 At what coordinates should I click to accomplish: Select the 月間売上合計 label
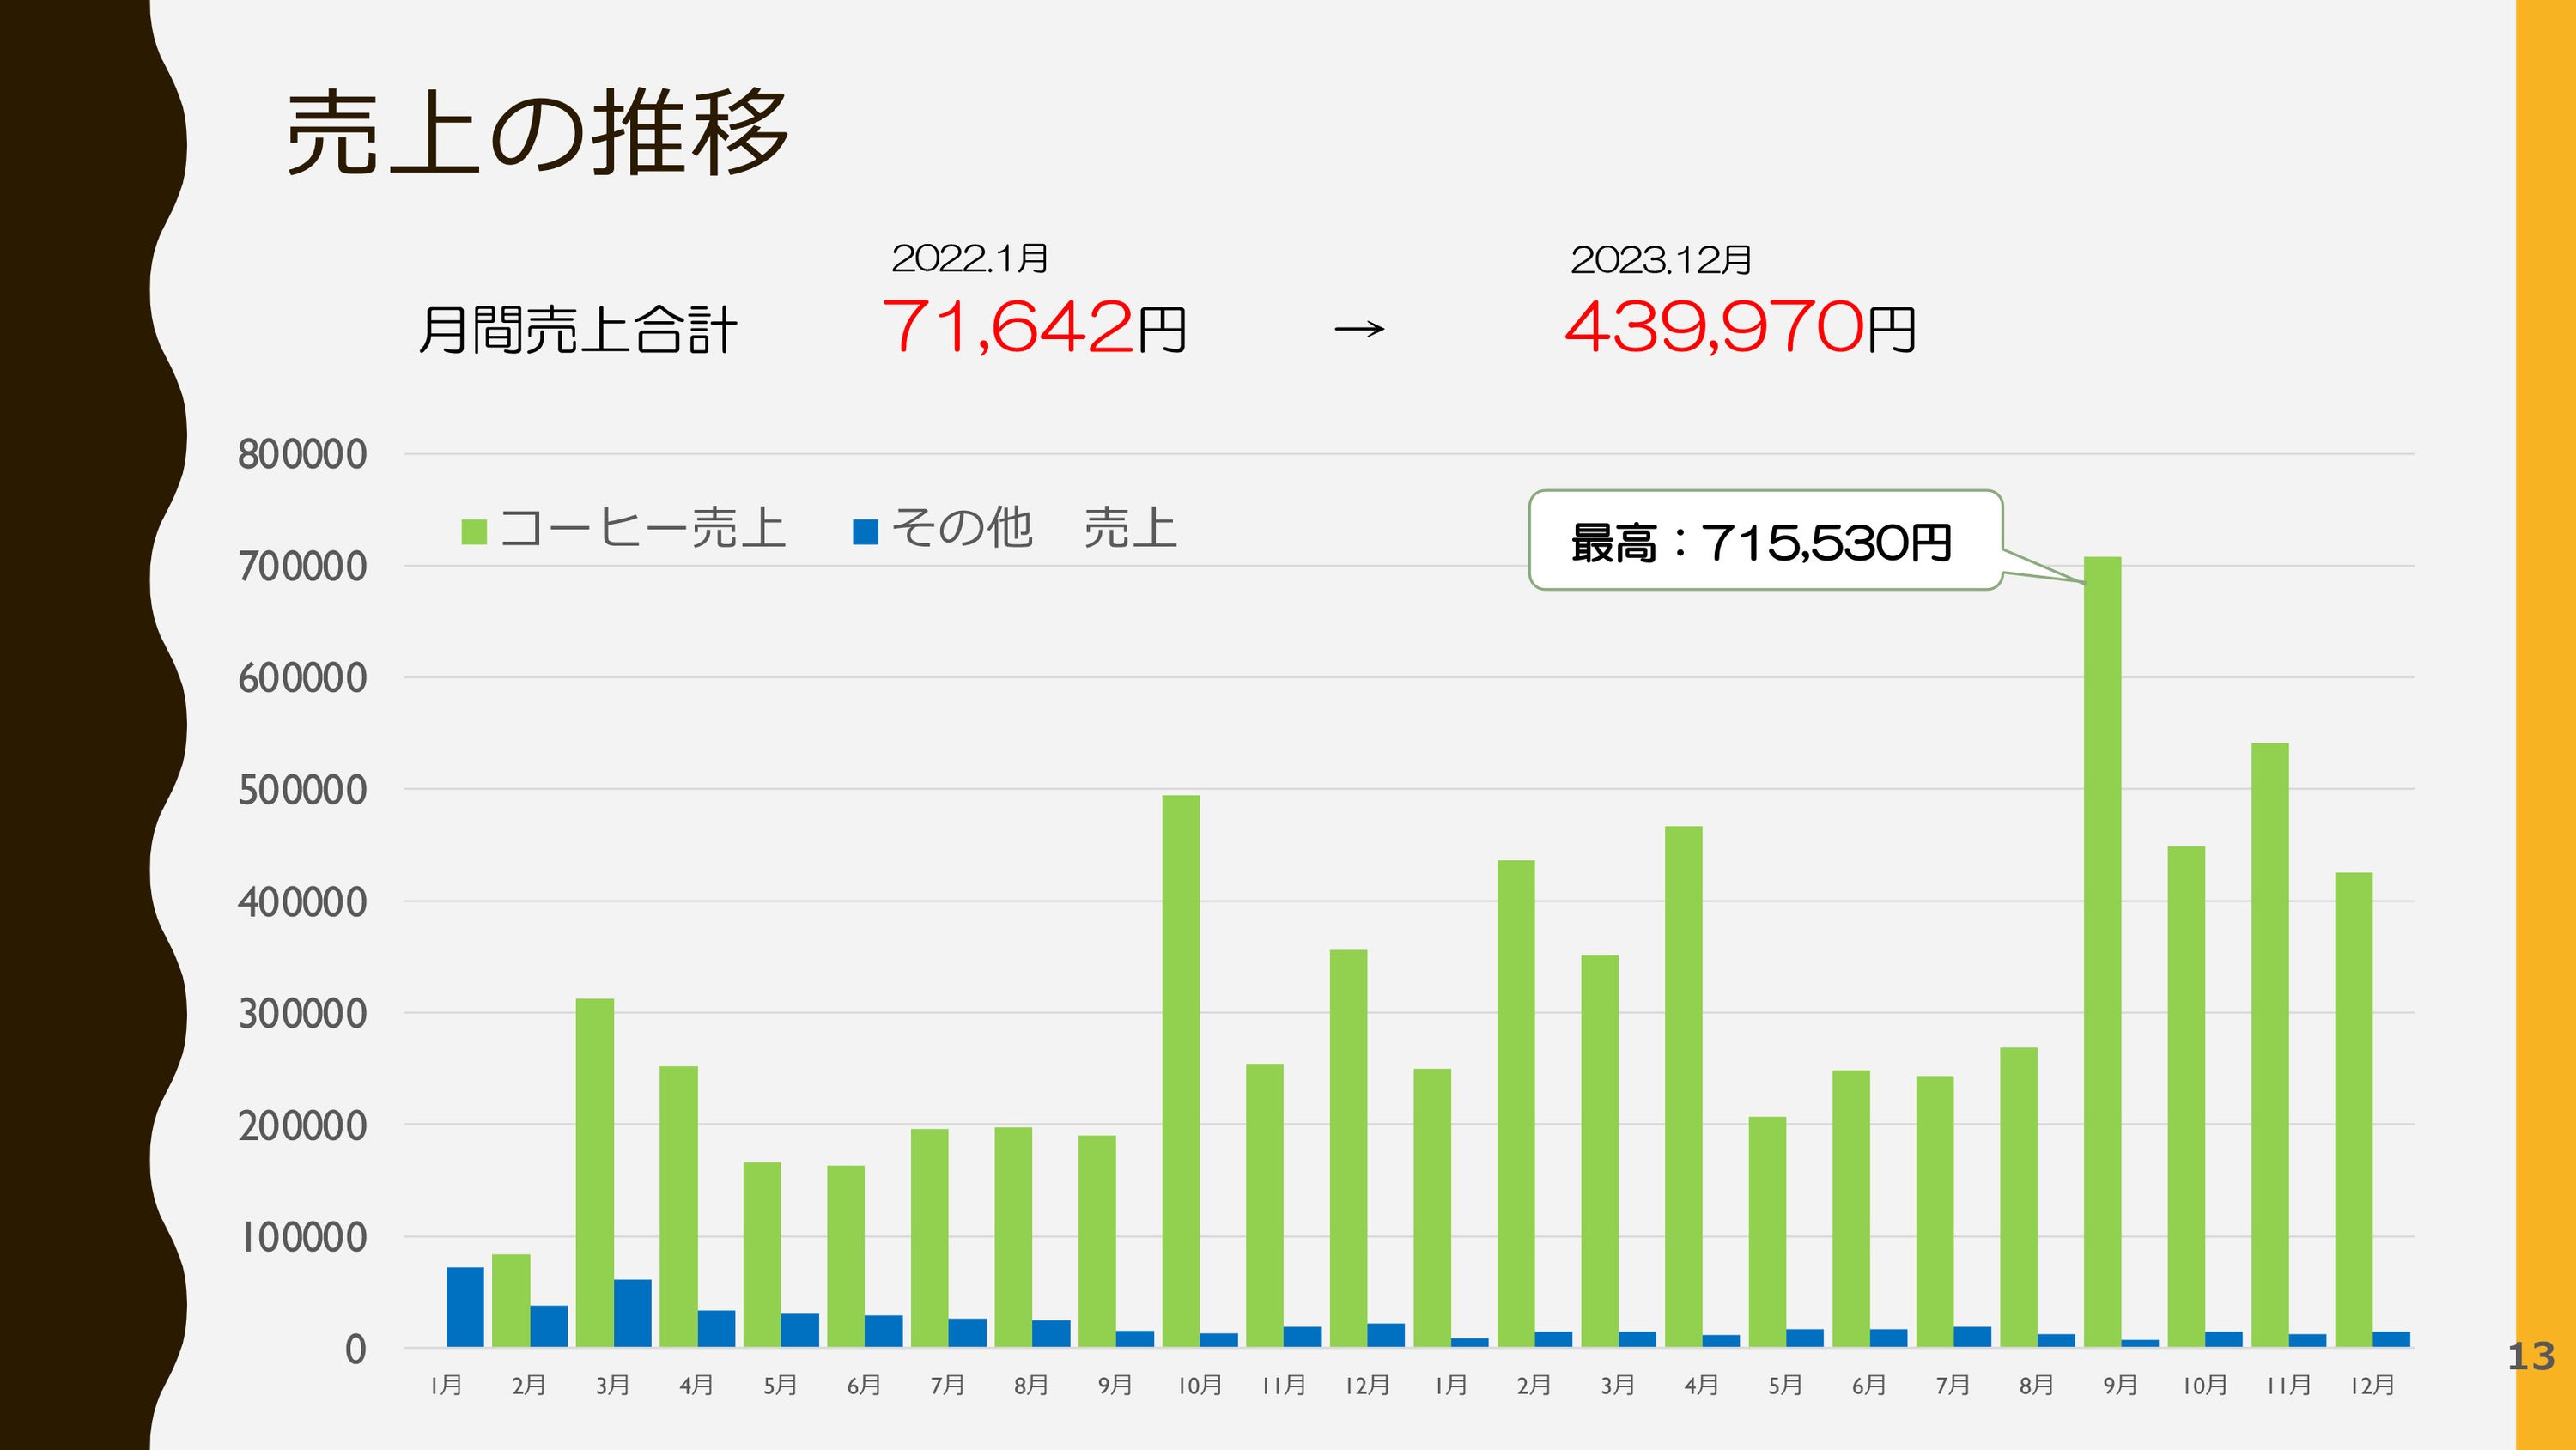click(577, 330)
